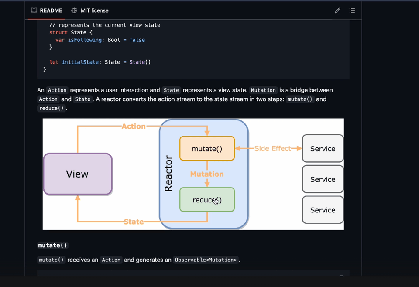
Task: Click the 'initialState' identifier in the code
Action: pos(80,62)
